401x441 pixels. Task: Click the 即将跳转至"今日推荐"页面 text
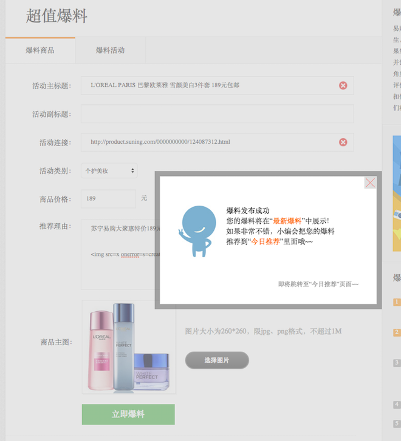318,284
